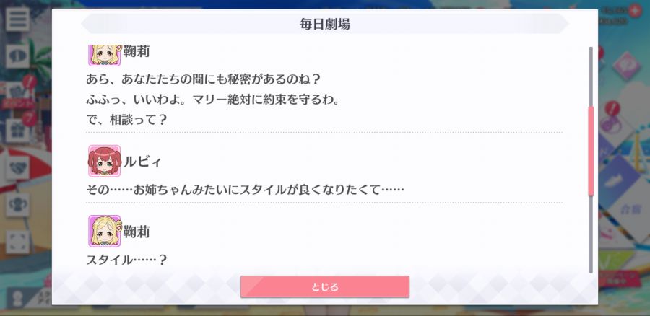Click Mari's avatar above スタイル……？
Image resolution: width=650 pixels, height=316 pixels.
coord(105,231)
